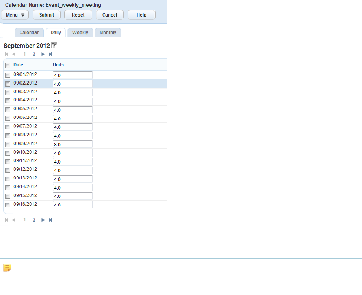362x295 pixels.
Task: Click Units field for 09/08/2012
Action: click(x=72, y=136)
